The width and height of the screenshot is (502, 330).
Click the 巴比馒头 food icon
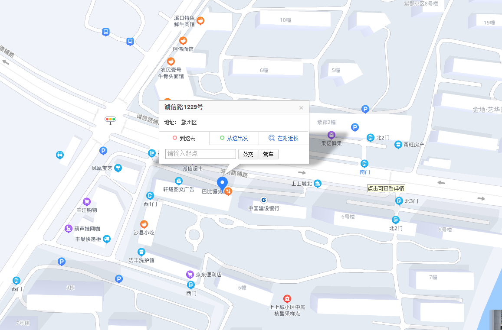click(228, 191)
